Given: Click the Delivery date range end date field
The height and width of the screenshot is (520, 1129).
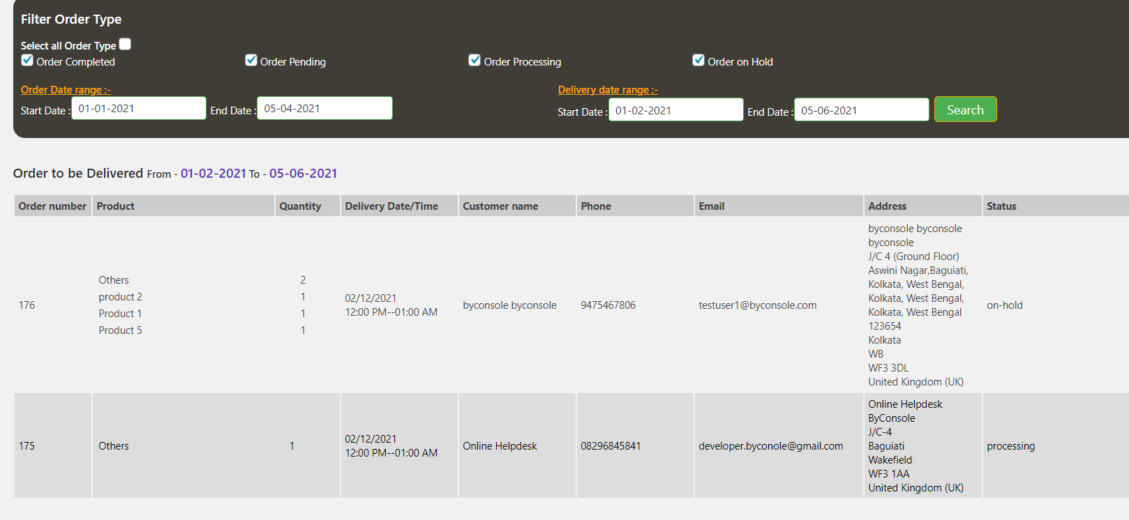Looking at the screenshot, I should 861,109.
